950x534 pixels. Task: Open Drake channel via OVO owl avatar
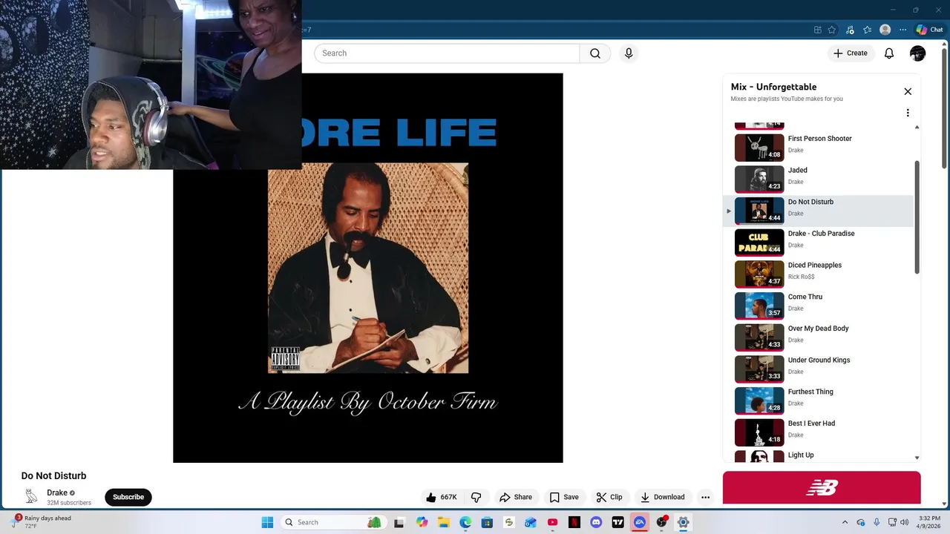click(x=31, y=497)
